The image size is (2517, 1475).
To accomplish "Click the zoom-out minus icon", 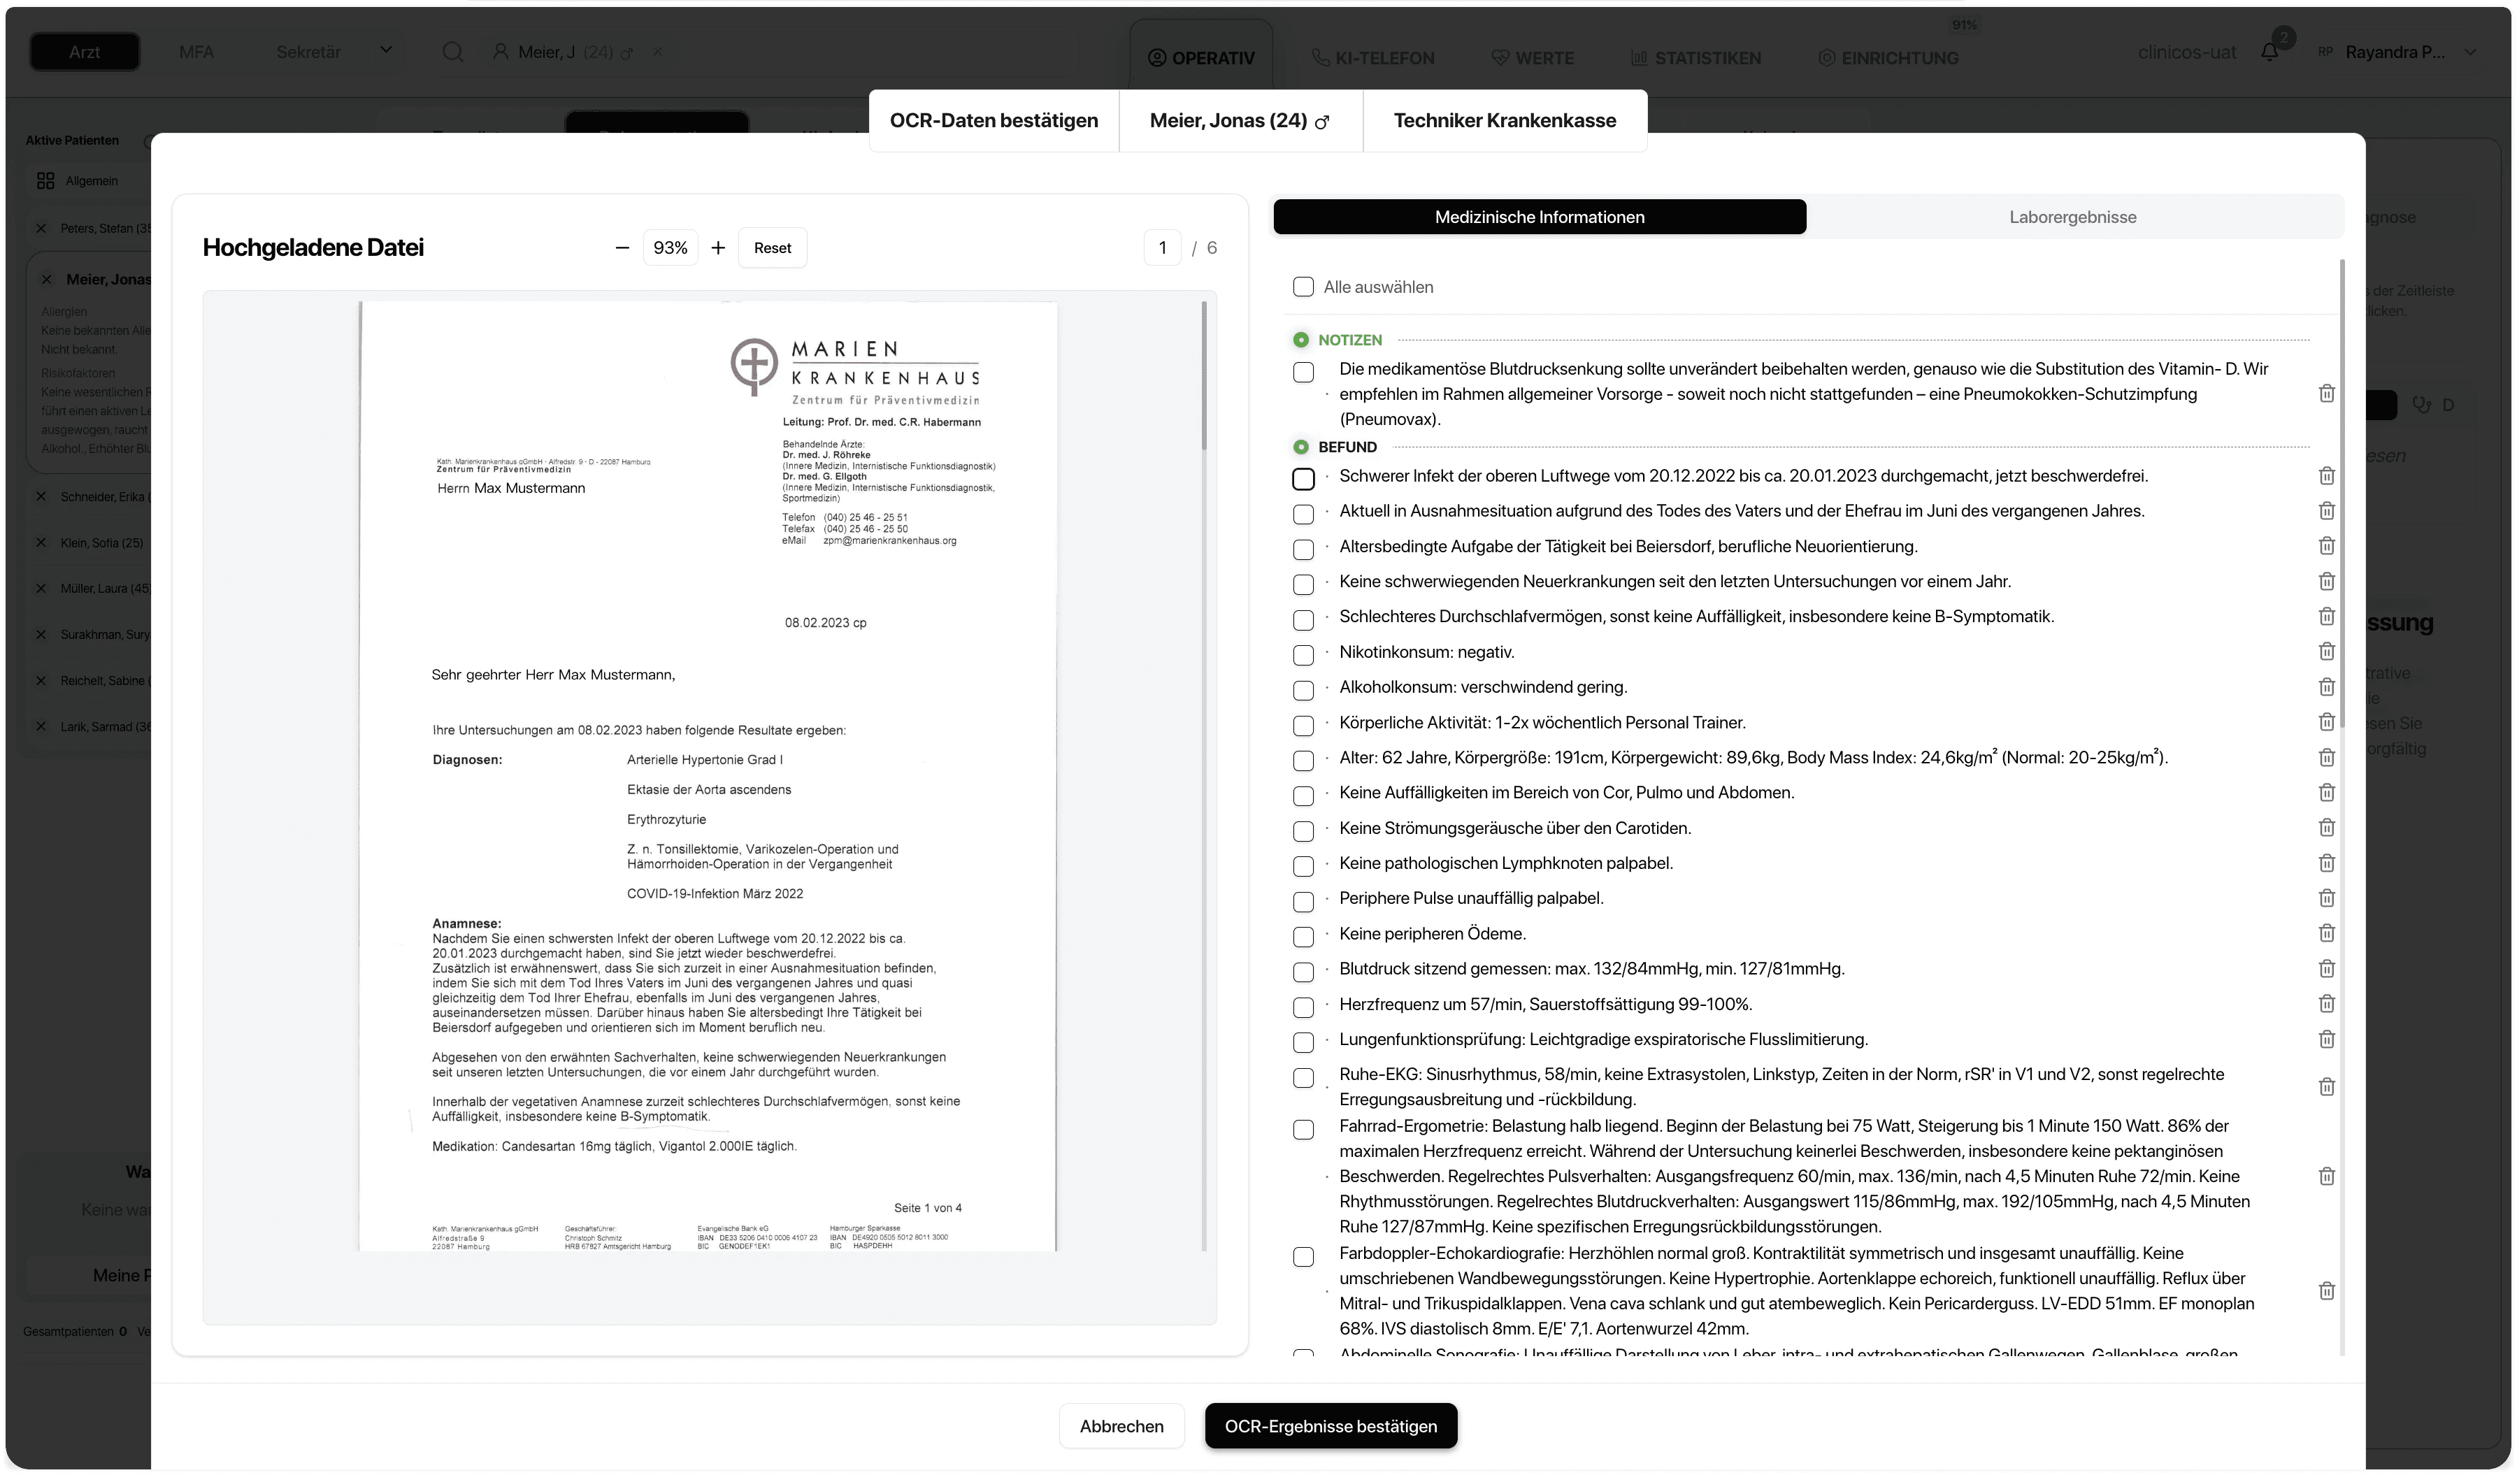I will [x=622, y=247].
